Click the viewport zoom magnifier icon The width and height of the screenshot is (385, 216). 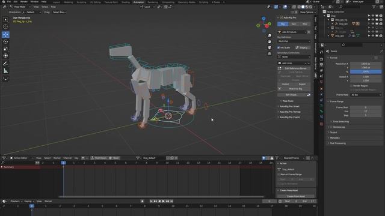269,36
